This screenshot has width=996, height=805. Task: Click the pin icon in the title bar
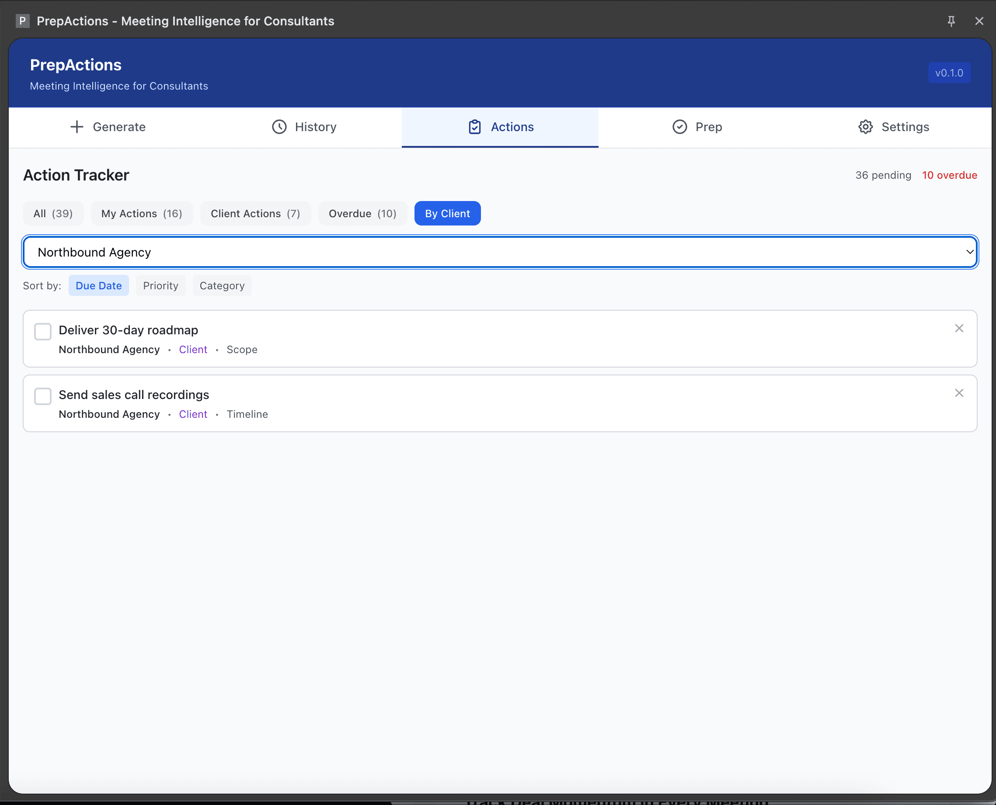tap(951, 21)
